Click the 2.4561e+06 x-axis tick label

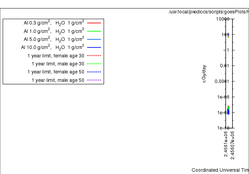(226, 143)
